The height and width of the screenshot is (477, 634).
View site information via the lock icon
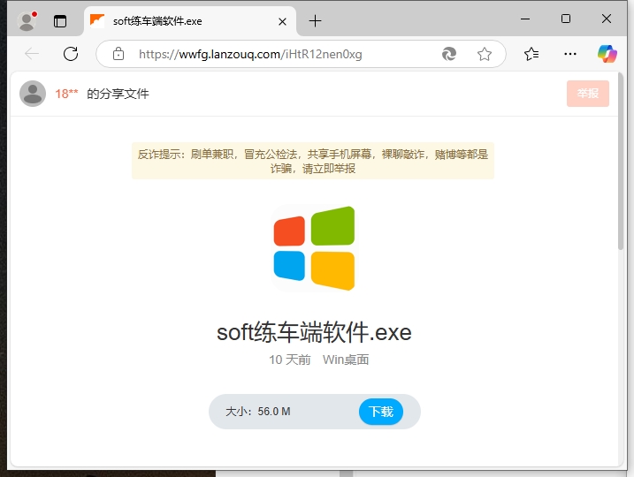(x=118, y=54)
